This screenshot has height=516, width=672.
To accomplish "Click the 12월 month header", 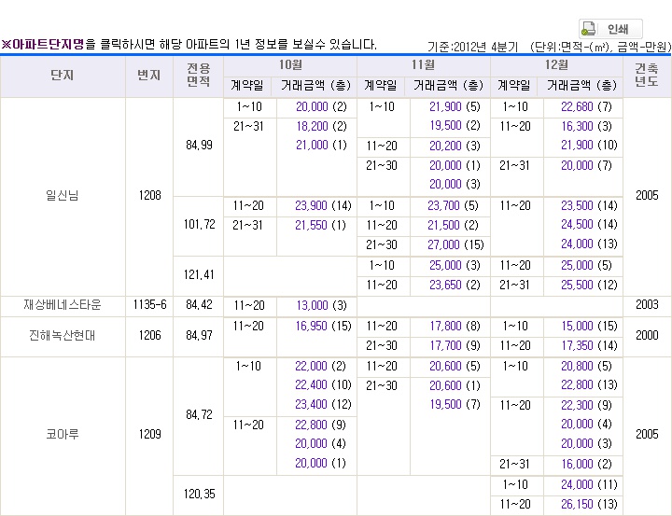I will coord(556,65).
